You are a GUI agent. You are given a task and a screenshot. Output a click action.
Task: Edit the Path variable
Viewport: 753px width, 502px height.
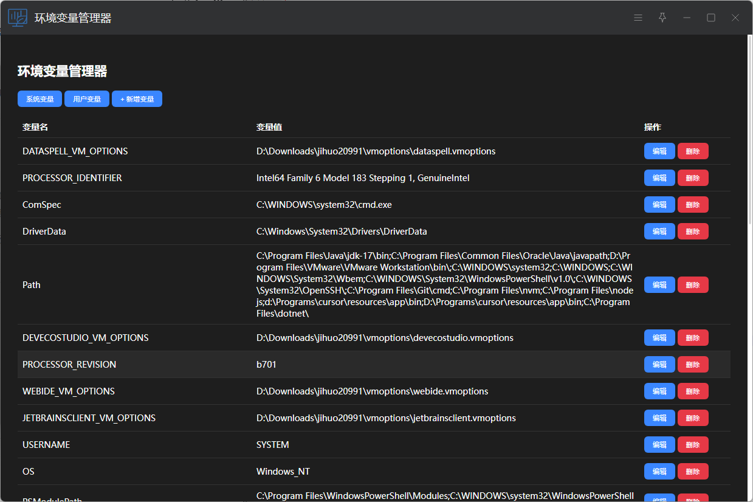659,284
